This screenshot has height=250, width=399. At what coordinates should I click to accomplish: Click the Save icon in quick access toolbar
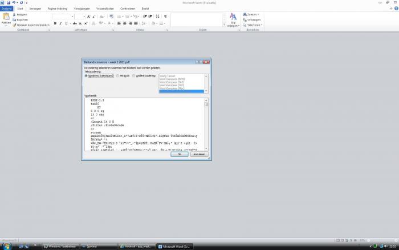[x=9, y=2]
